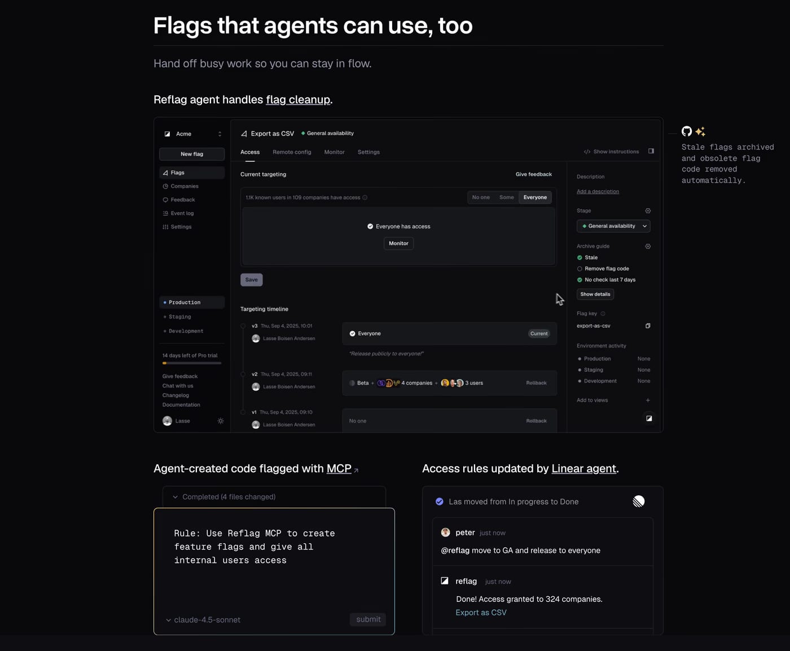Click the 3 users avatars in v2
The image size is (790, 651).
click(x=452, y=383)
